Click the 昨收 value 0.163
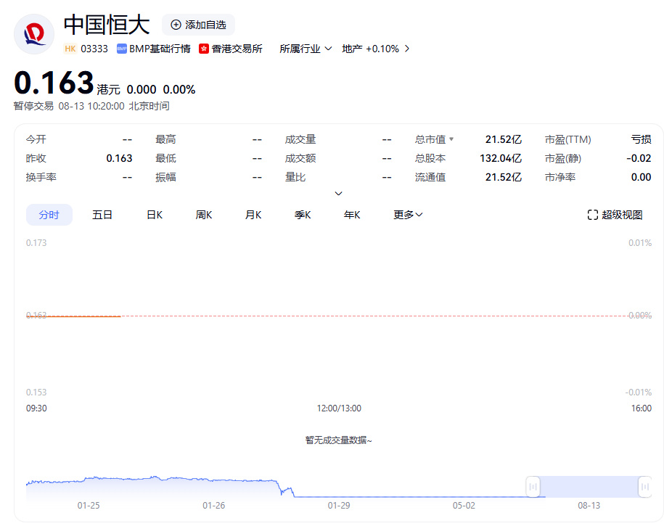The image size is (664, 526). click(119, 158)
